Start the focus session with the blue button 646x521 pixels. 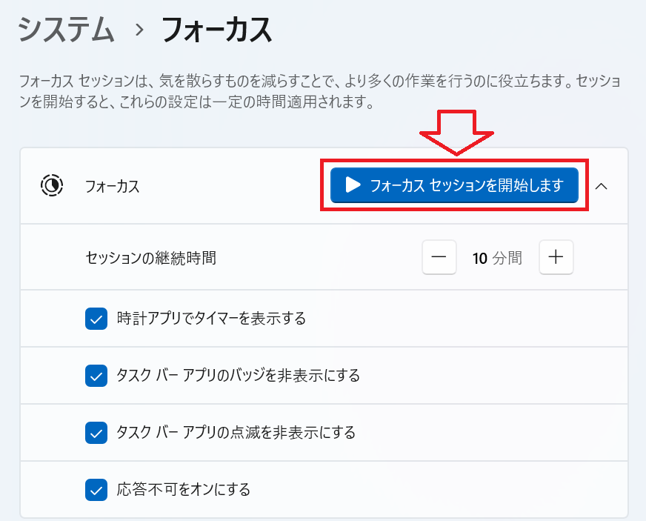pos(454,185)
